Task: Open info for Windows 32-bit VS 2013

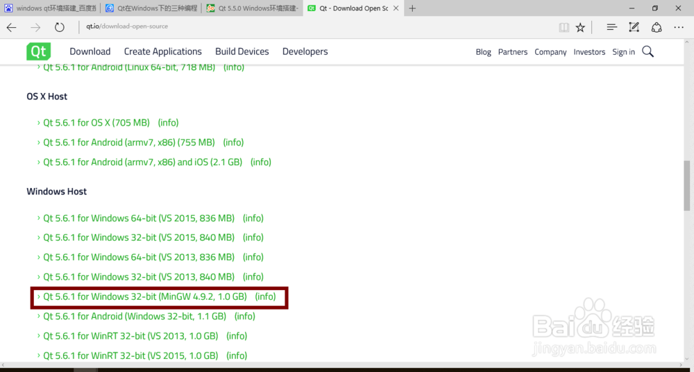Action: (x=253, y=277)
